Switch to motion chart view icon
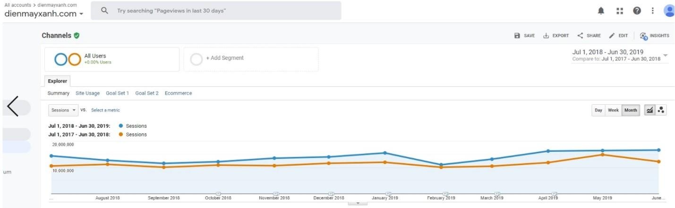 click(x=661, y=110)
